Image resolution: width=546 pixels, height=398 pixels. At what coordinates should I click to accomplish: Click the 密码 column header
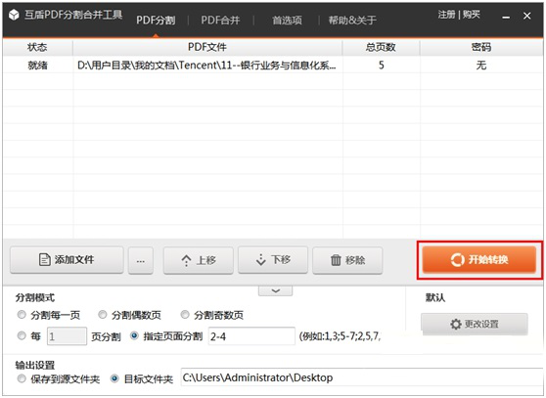click(481, 47)
